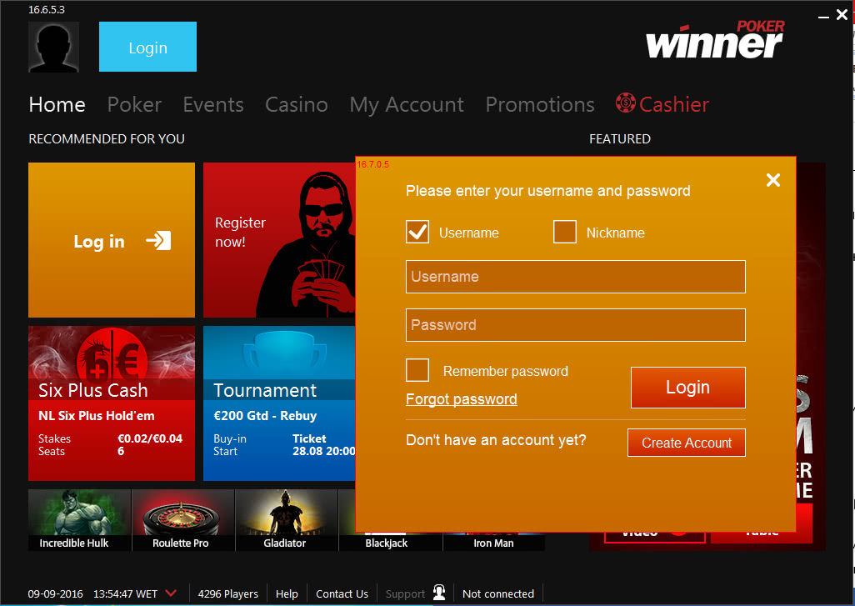The height and width of the screenshot is (606, 855).
Task: Click the Support label in status bar
Action: click(x=405, y=593)
